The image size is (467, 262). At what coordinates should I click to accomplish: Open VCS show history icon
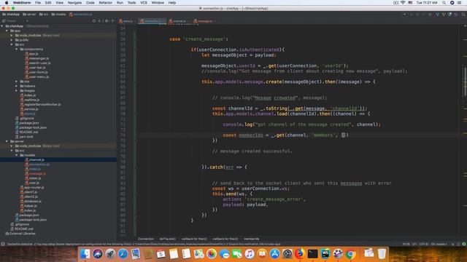tap(449, 15)
